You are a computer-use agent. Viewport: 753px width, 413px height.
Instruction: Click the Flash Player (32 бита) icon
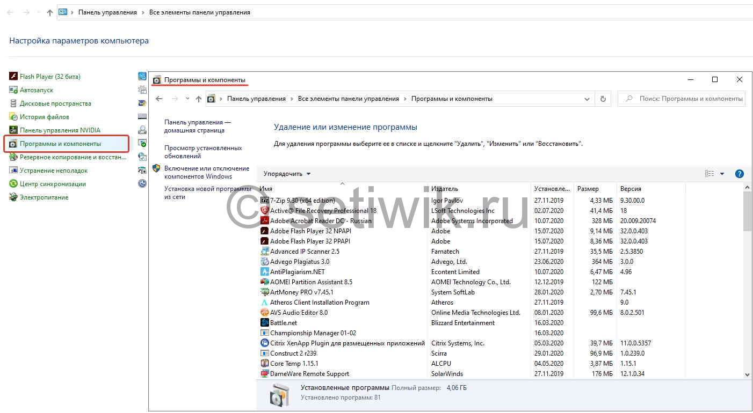pos(13,77)
